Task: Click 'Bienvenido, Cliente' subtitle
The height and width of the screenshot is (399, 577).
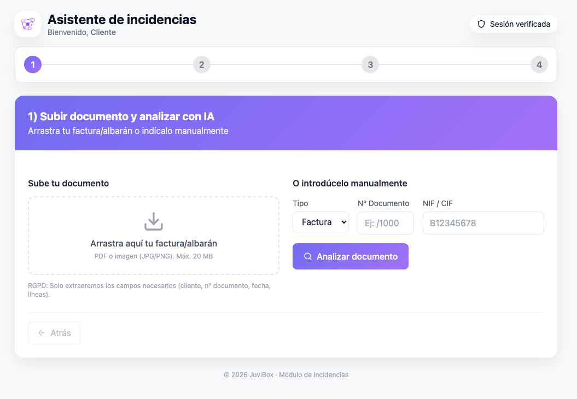Action: [x=81, y=32]
